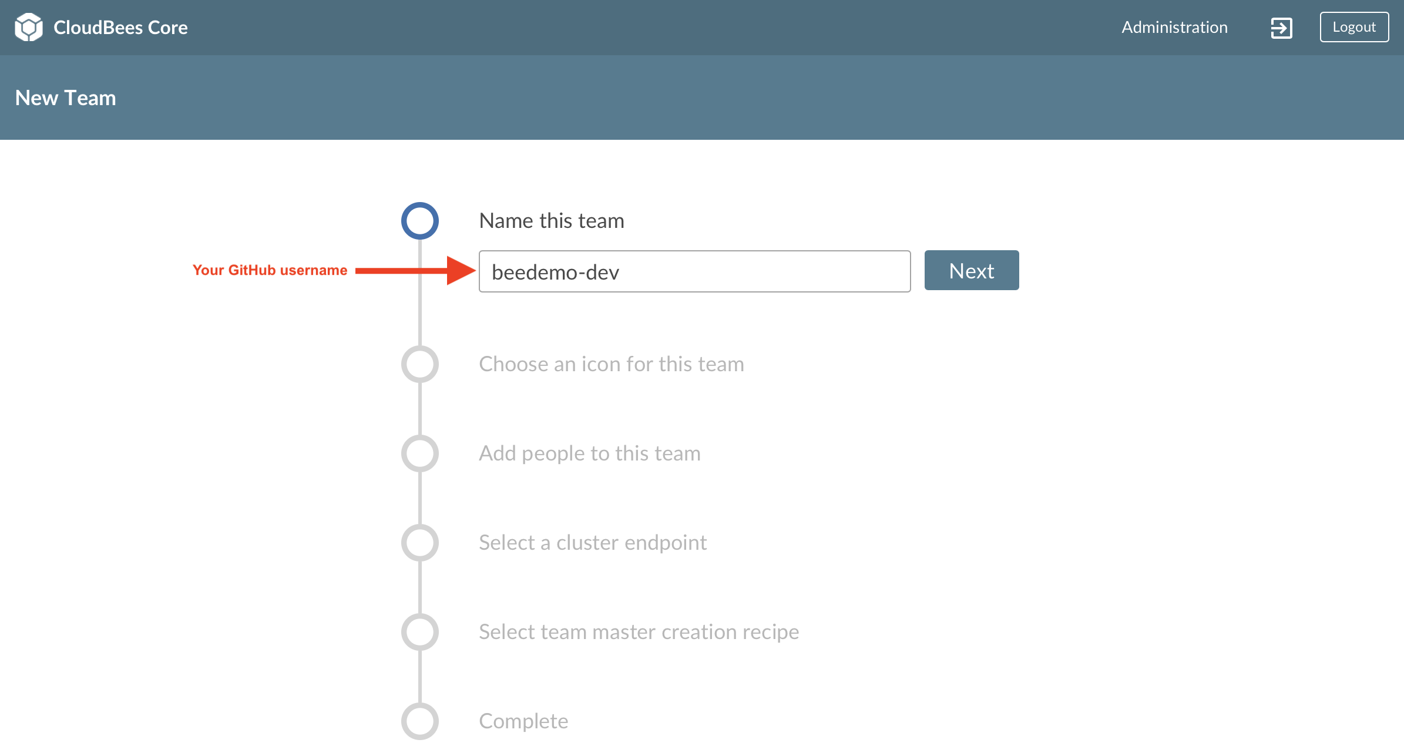Click the exit arrow icon beside Administration

click(x=1281, y=28)
